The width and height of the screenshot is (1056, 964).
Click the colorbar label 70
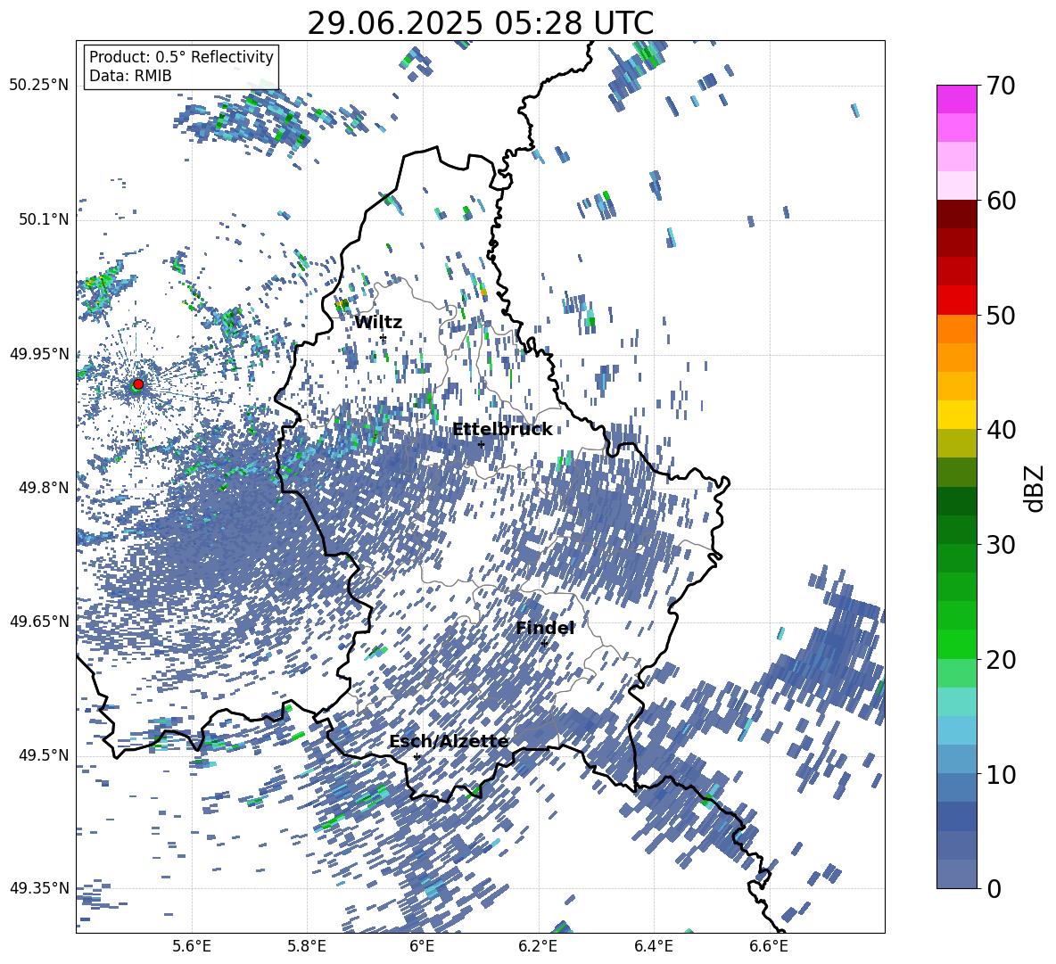click(1001, 86)
